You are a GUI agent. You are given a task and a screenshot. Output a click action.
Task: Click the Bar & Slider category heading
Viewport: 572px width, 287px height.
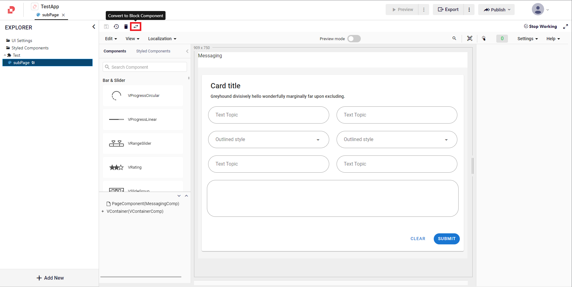[x=114, y=80]
